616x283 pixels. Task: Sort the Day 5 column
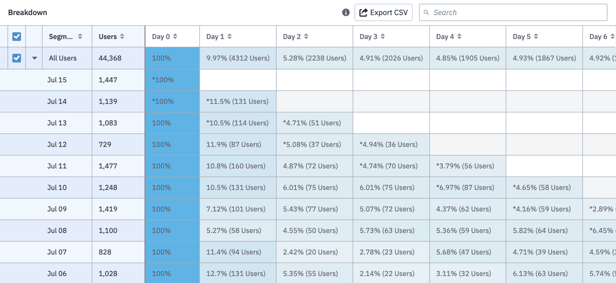pyautogui.click(x=536, y=36)
